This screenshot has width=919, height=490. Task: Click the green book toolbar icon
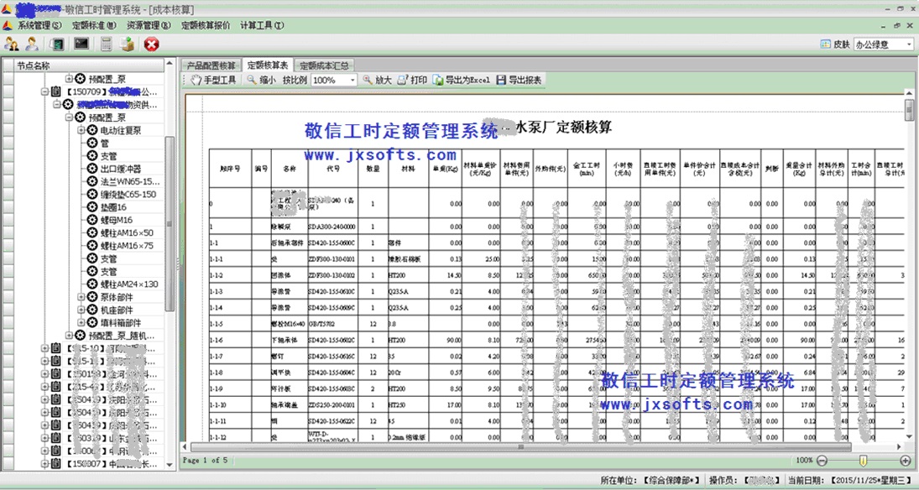click(x=57, y=44)
